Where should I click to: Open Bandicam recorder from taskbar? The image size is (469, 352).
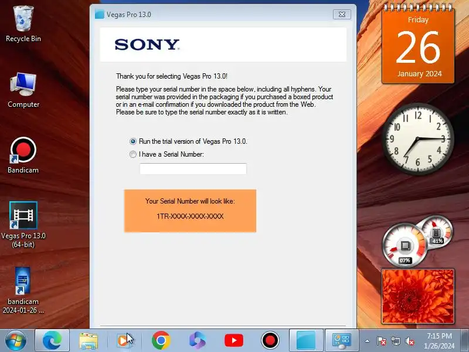click(270, 340)
